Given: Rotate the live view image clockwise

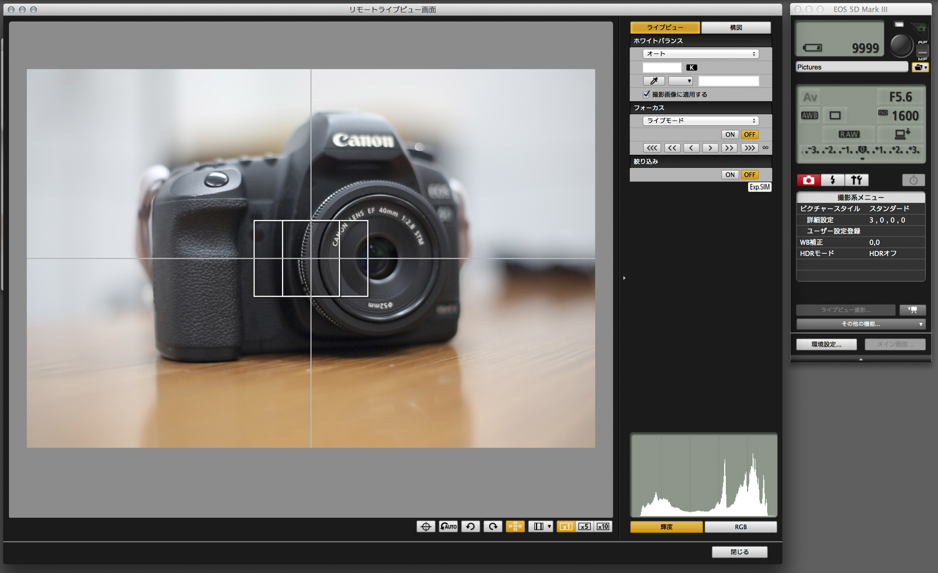Looking at the screenshot, I should 493,527.
